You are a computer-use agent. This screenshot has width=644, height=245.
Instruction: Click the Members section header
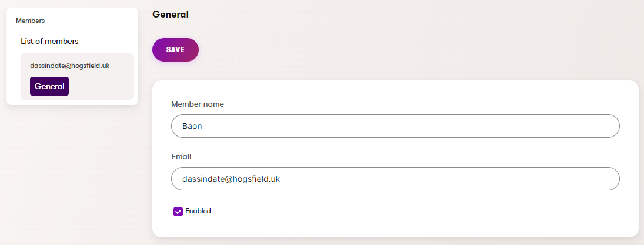coord(30,21)
